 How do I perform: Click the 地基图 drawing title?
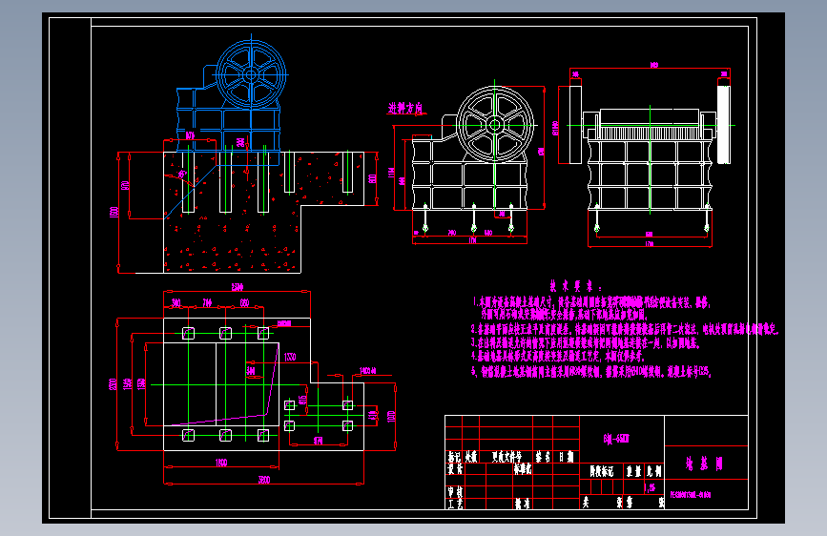point(705,464)
